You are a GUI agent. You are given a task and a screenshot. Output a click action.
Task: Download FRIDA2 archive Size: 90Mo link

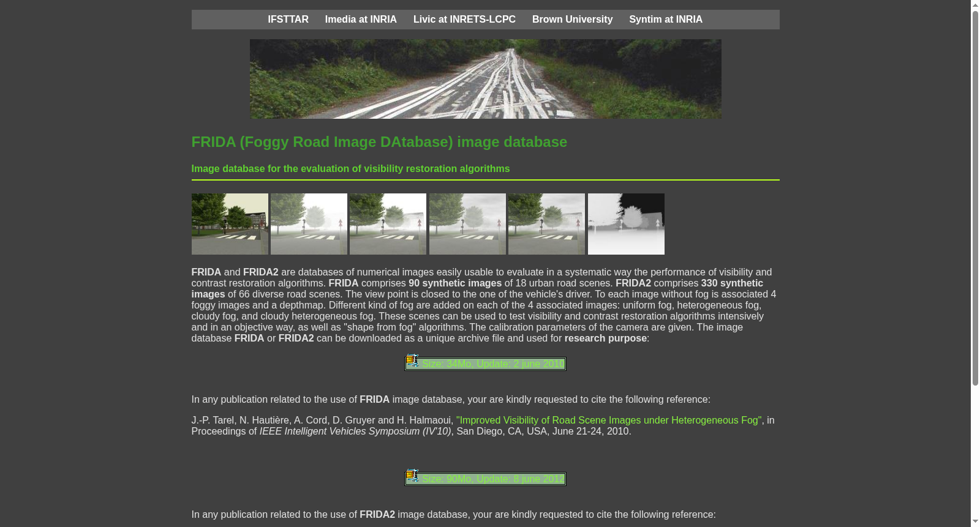coord(493,479)
